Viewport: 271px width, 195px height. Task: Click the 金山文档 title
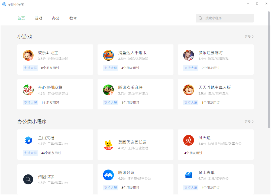[46, 138]
